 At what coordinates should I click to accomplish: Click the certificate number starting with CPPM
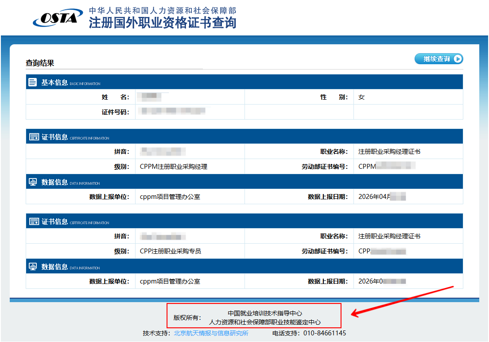point(387,166)
